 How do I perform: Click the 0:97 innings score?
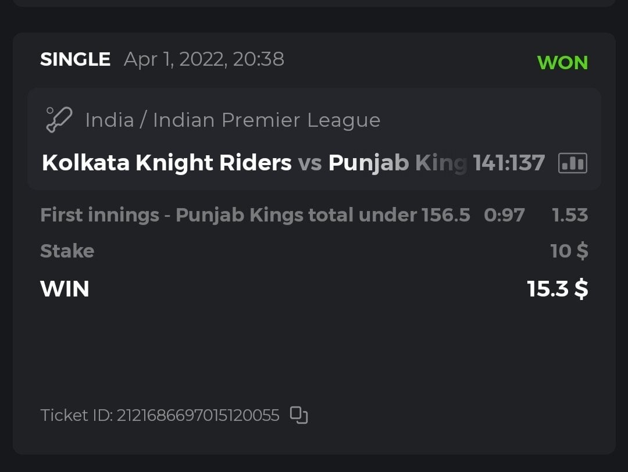coord(504,215)
